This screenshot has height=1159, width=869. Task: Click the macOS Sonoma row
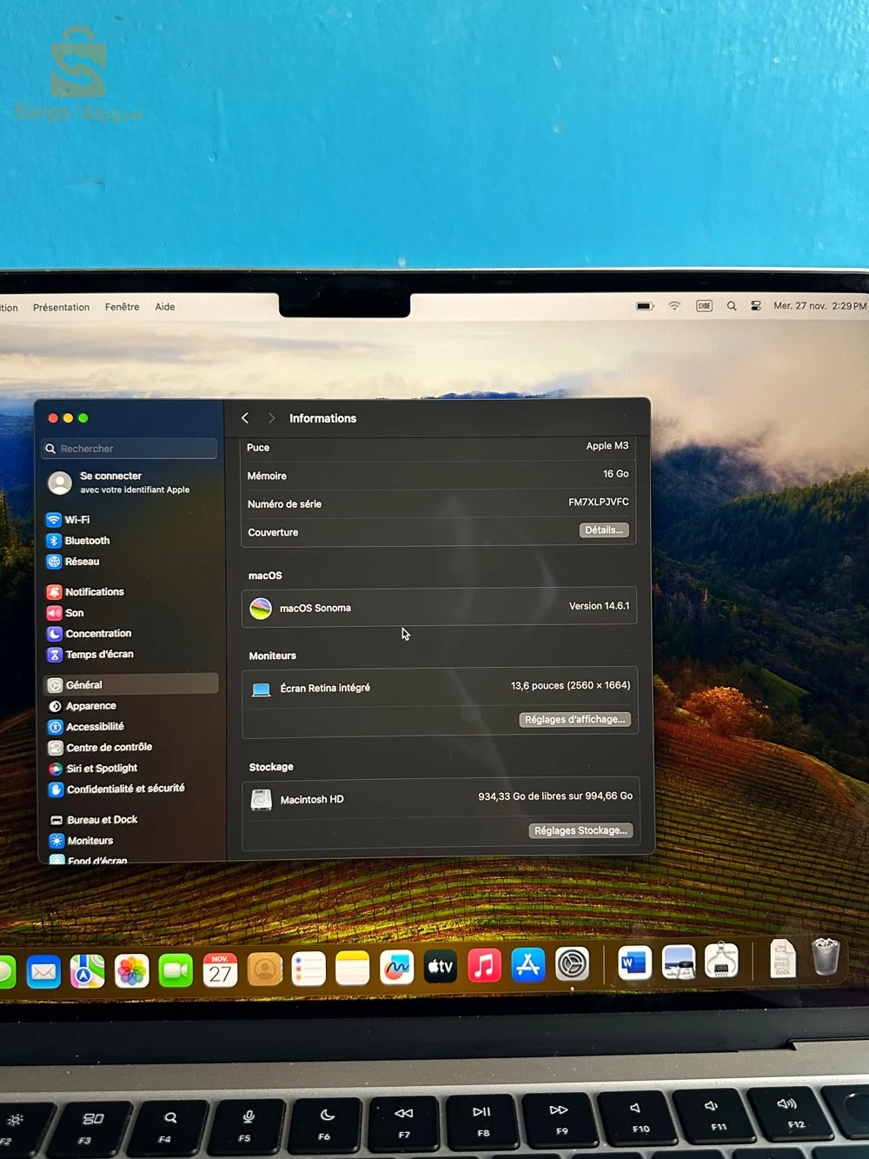439,607
